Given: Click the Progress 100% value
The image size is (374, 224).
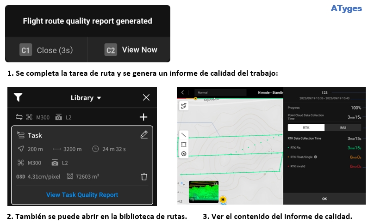Looking at the screenshot, I should tap(356, 108).
